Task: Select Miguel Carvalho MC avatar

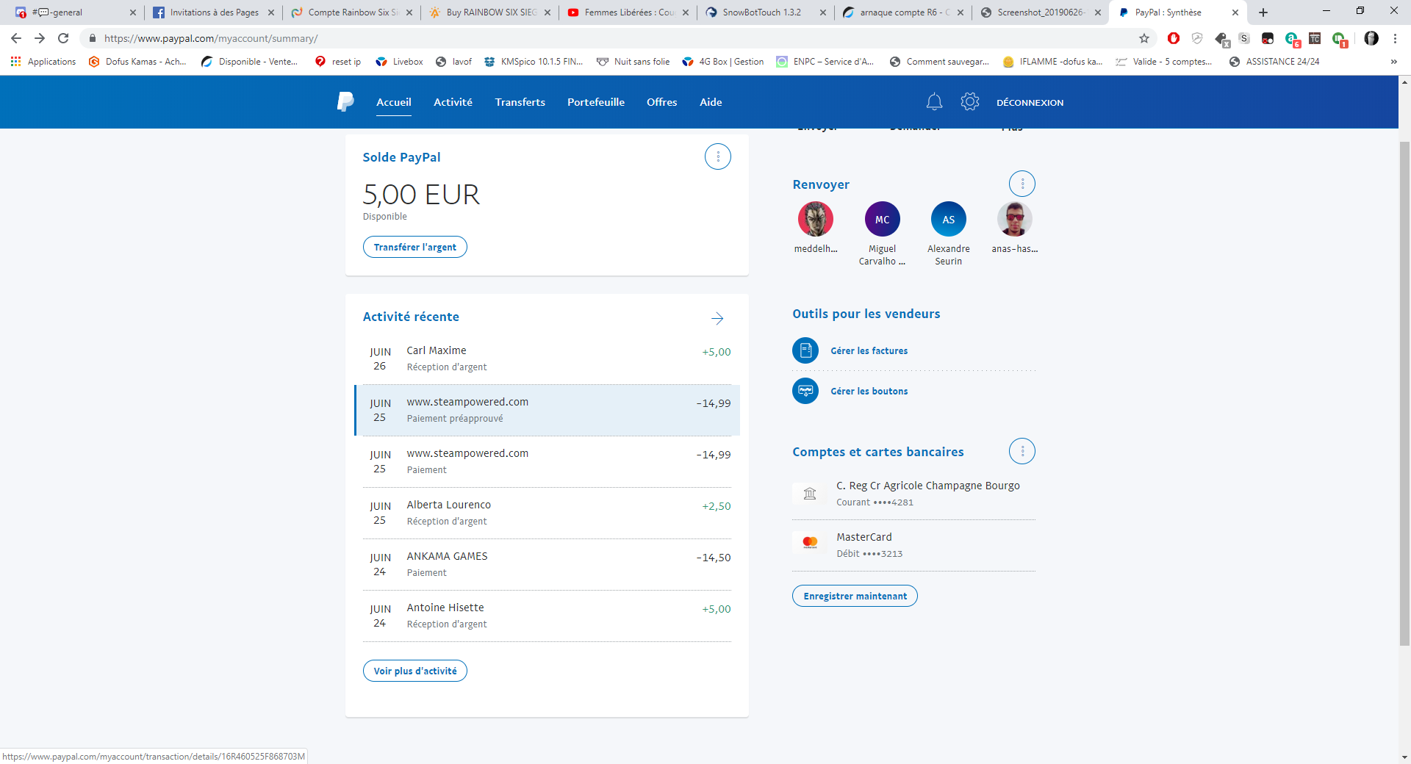Action: pyautogui.click(x=882, y=219)
